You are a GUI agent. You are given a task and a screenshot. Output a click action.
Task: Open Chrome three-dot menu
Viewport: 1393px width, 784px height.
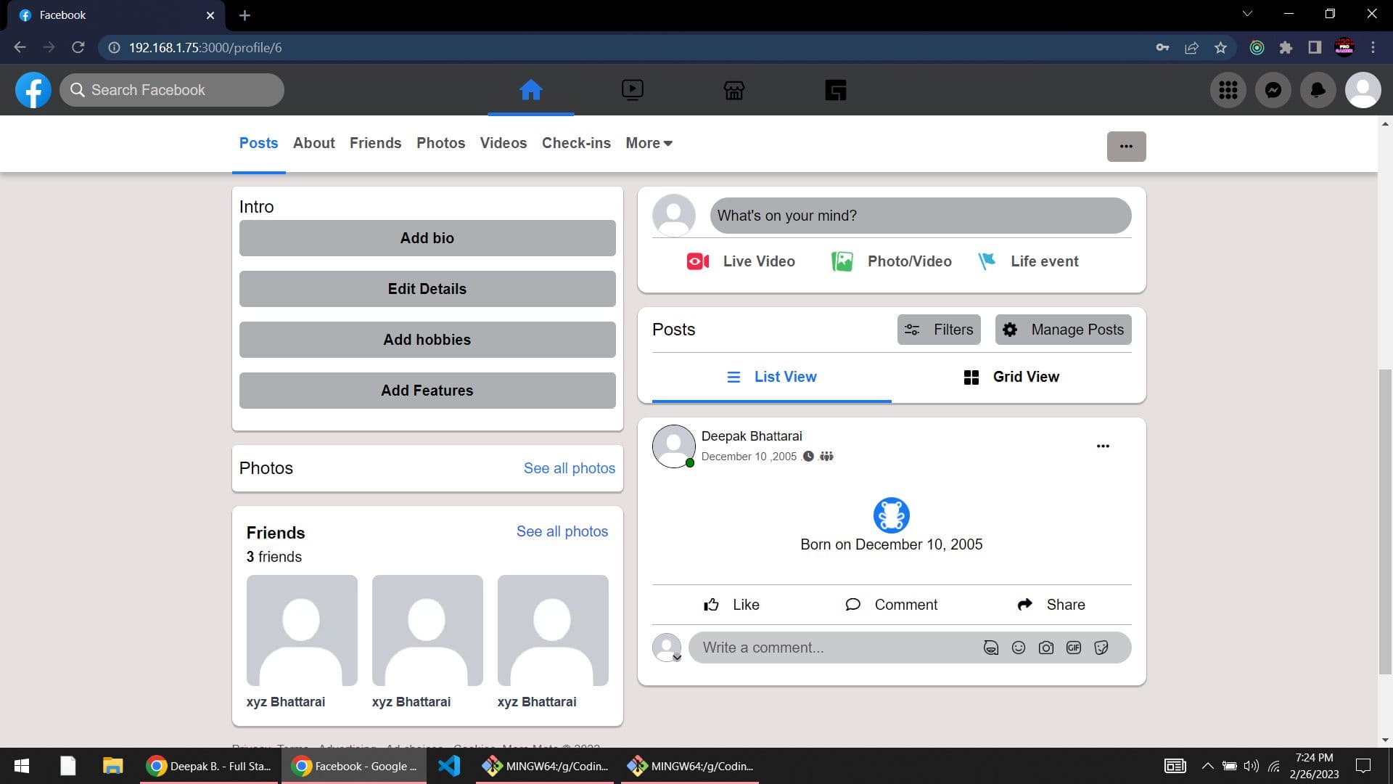[x=1373, y=48]
